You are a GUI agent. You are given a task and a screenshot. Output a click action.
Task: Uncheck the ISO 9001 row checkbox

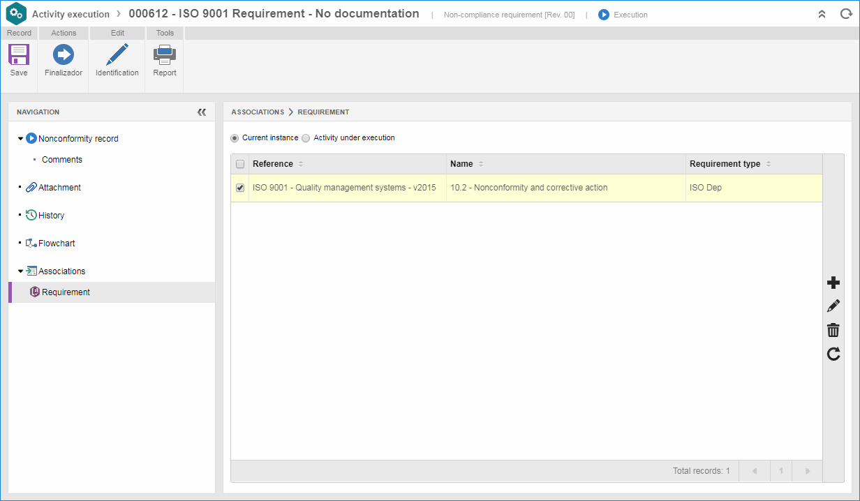pyautogui.click(x=240, y=188)
